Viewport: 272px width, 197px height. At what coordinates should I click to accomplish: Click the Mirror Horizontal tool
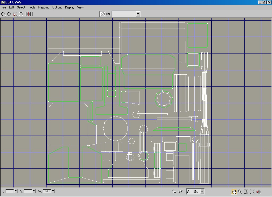[x=28, y=14]
